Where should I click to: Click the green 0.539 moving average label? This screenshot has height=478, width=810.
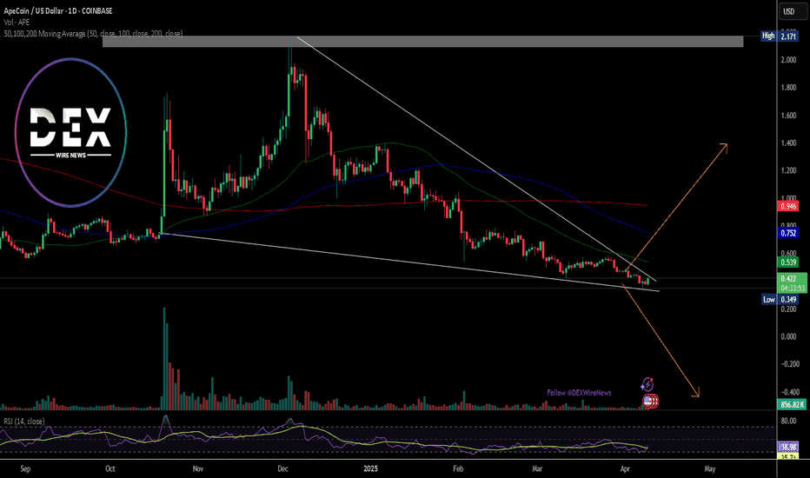click(788, 262)
